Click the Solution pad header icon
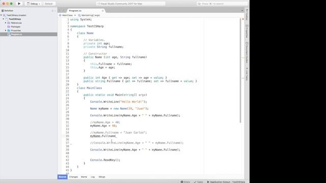326x183 pixels. [x=3, y=11]
